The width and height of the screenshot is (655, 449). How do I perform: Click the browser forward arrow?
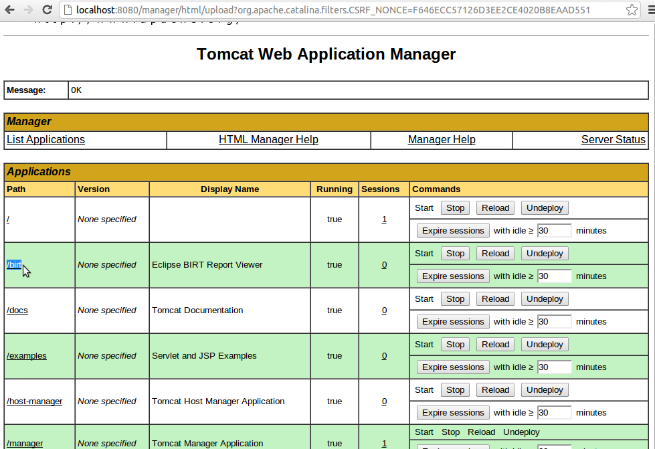click(28, 10)
